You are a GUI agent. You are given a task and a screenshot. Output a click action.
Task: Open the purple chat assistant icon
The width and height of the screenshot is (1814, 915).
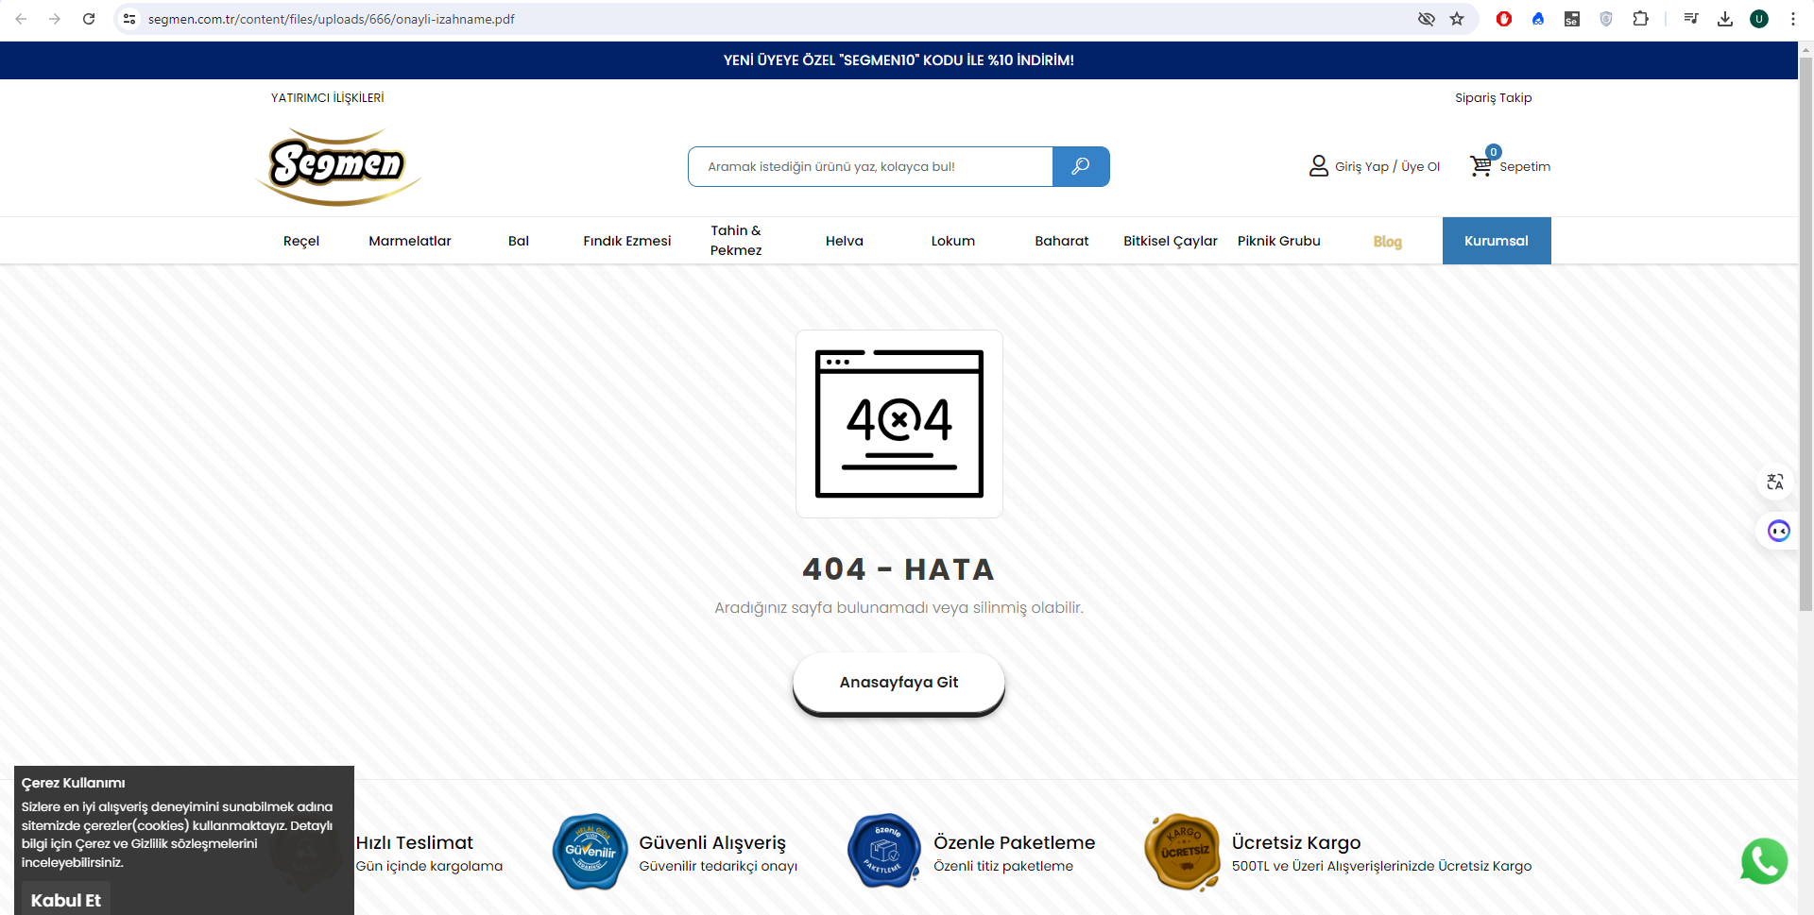1779,531
